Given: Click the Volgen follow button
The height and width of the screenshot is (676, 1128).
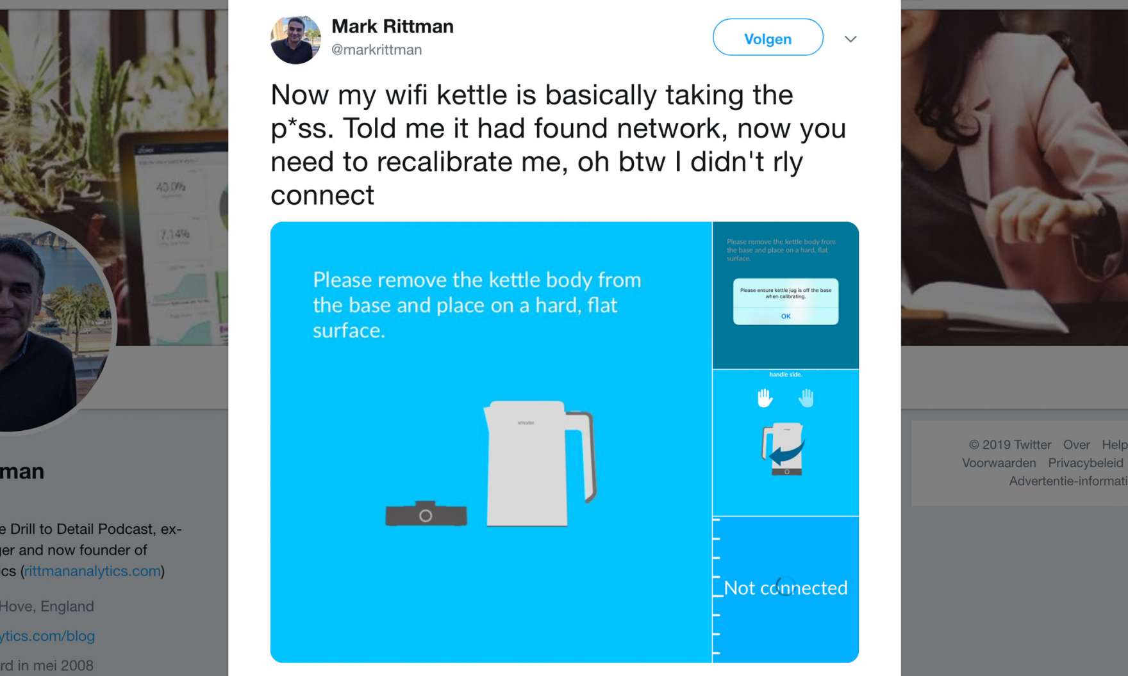Looking at the screenshot, I should 768,37.
